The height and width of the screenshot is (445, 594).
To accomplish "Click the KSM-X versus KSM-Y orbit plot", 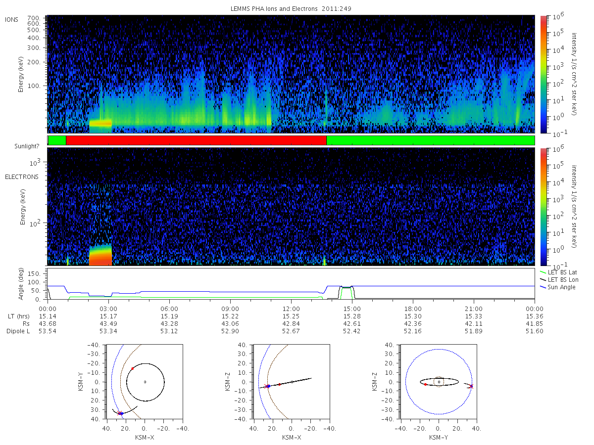I will point(145,382).
